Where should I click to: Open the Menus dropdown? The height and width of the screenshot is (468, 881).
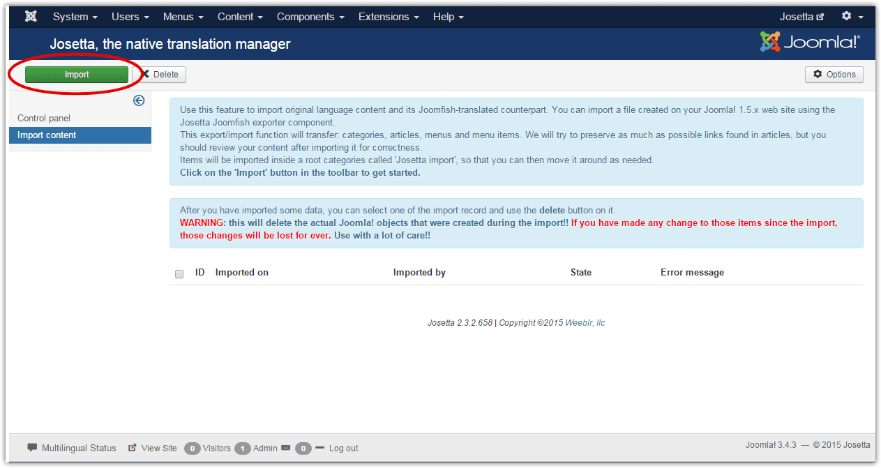point(183,17)
